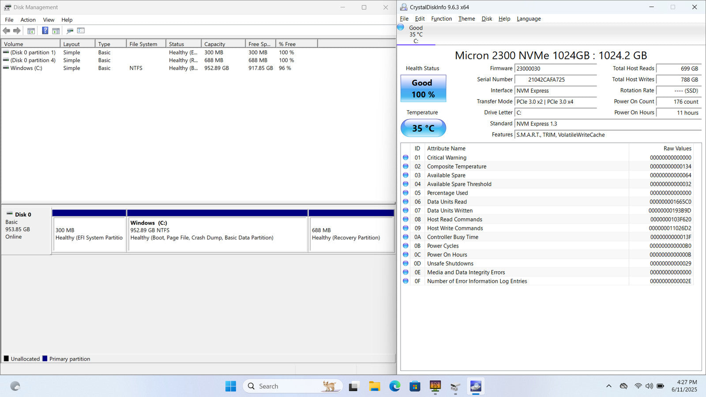
Task: Click the Wi-Fi icon in system tray
Action: [638, 386]
